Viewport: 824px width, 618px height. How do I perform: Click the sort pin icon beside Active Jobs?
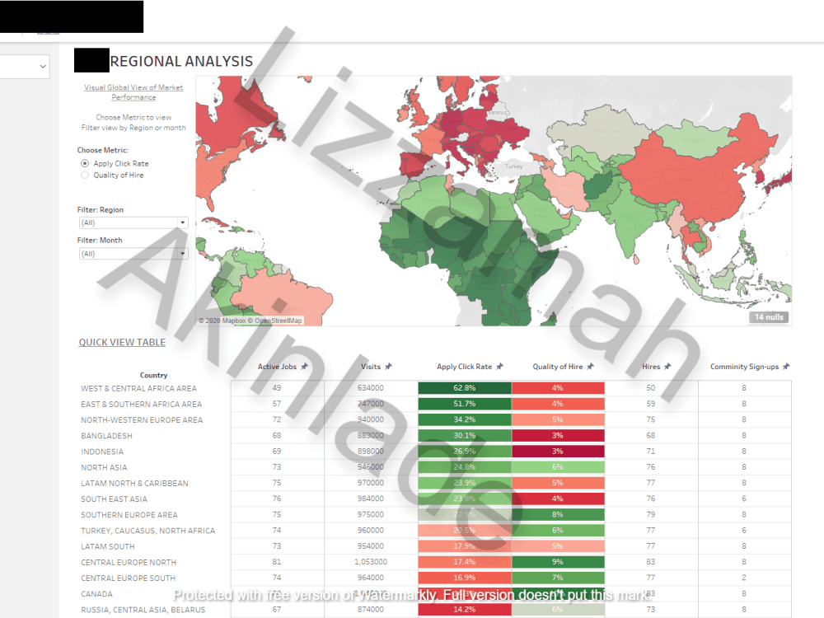(304, 367)
